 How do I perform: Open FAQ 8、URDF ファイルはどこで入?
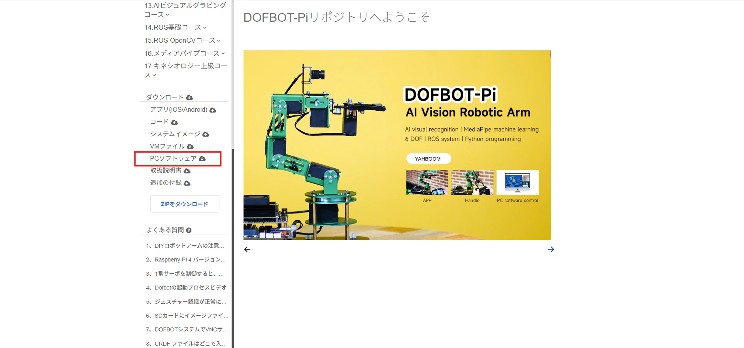coord(186,344)
